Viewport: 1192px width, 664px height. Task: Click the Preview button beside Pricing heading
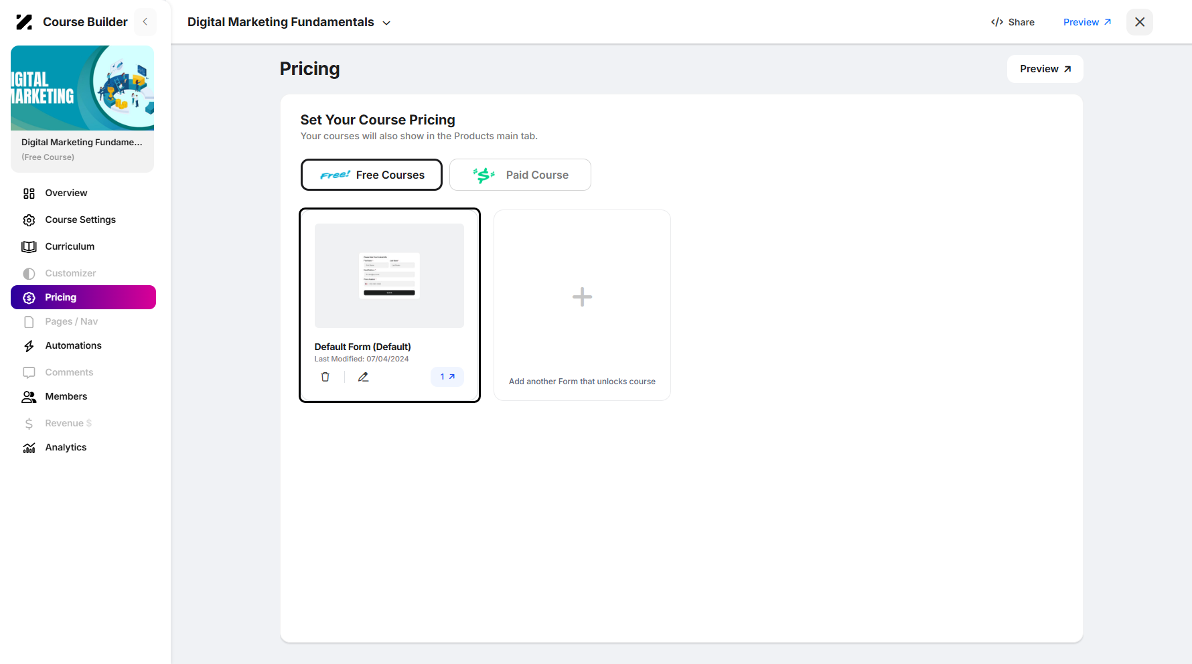1045,69
